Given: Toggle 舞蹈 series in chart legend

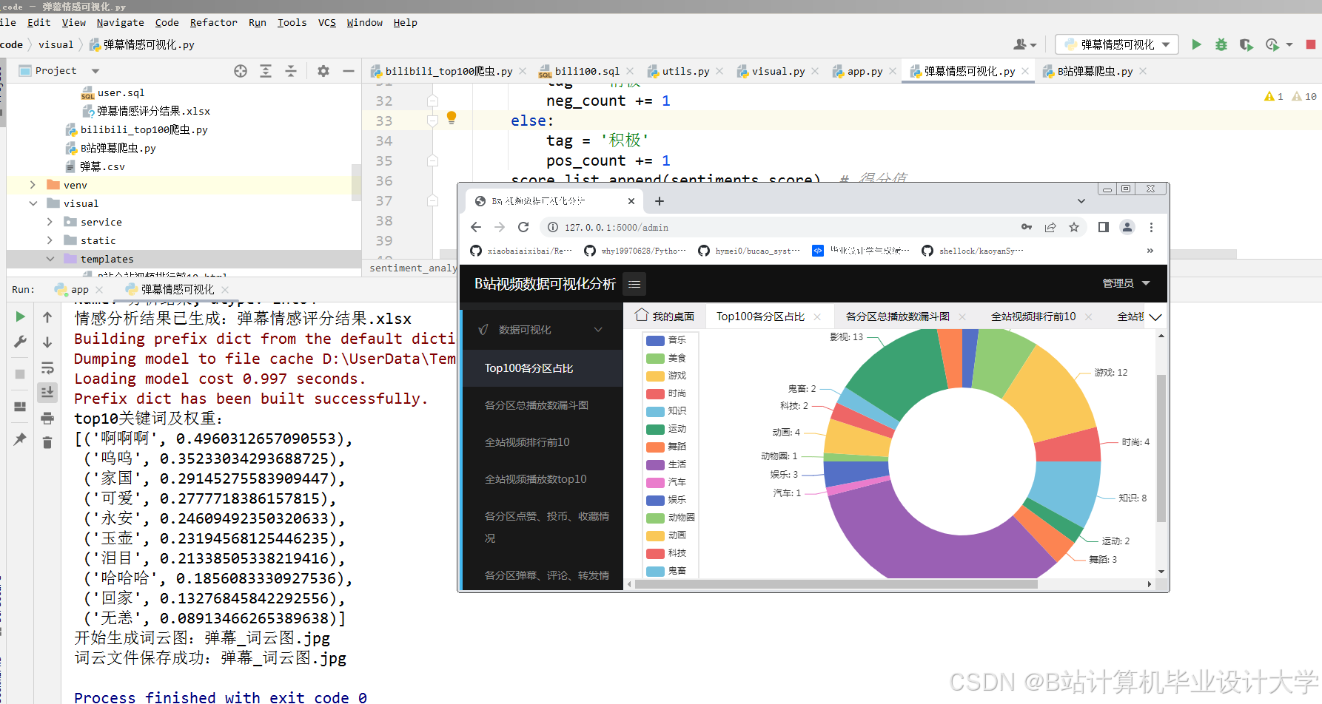Looking at the screenshot, I should tap(666, 447).
